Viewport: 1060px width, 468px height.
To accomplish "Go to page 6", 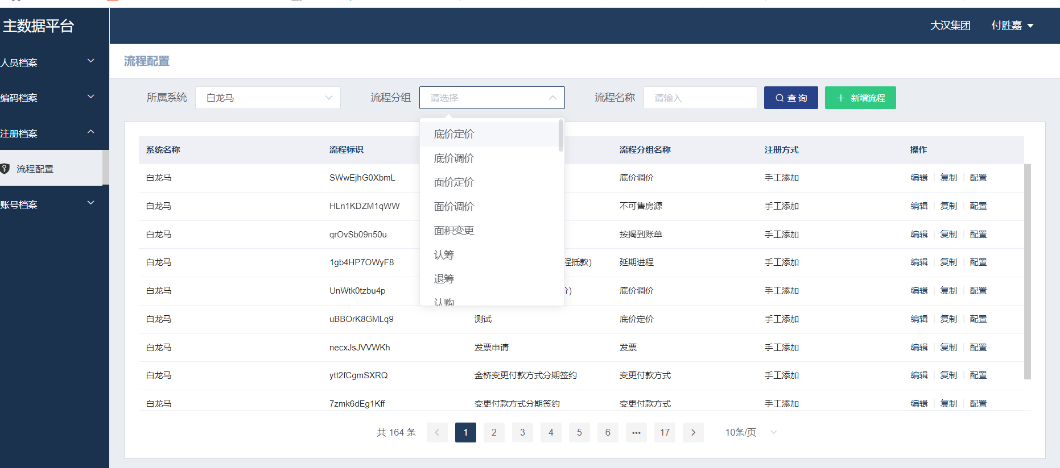I will (x=608, y=432).
